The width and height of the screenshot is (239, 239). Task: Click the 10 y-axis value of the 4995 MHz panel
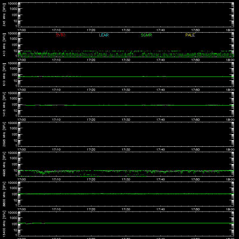(x=16, y=170)
